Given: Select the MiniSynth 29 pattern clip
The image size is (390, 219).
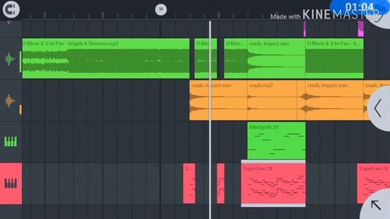Looking at the screenshot, I should [x=277, y=141].
